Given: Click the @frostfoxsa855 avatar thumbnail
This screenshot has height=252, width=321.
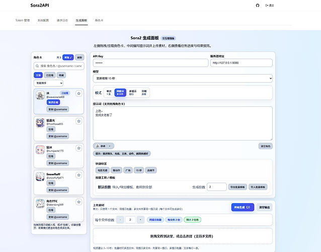Looking at the screenshot, I should pos(40,123).
